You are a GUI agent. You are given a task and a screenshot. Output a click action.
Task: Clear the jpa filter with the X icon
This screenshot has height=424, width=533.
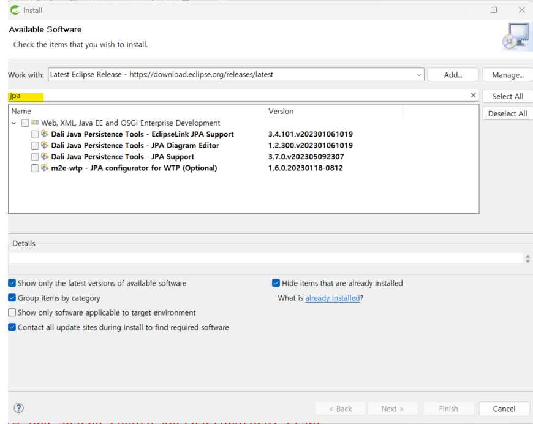(x=473, y=95)
